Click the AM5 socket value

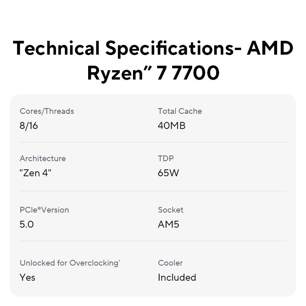[x=168, y=224]
